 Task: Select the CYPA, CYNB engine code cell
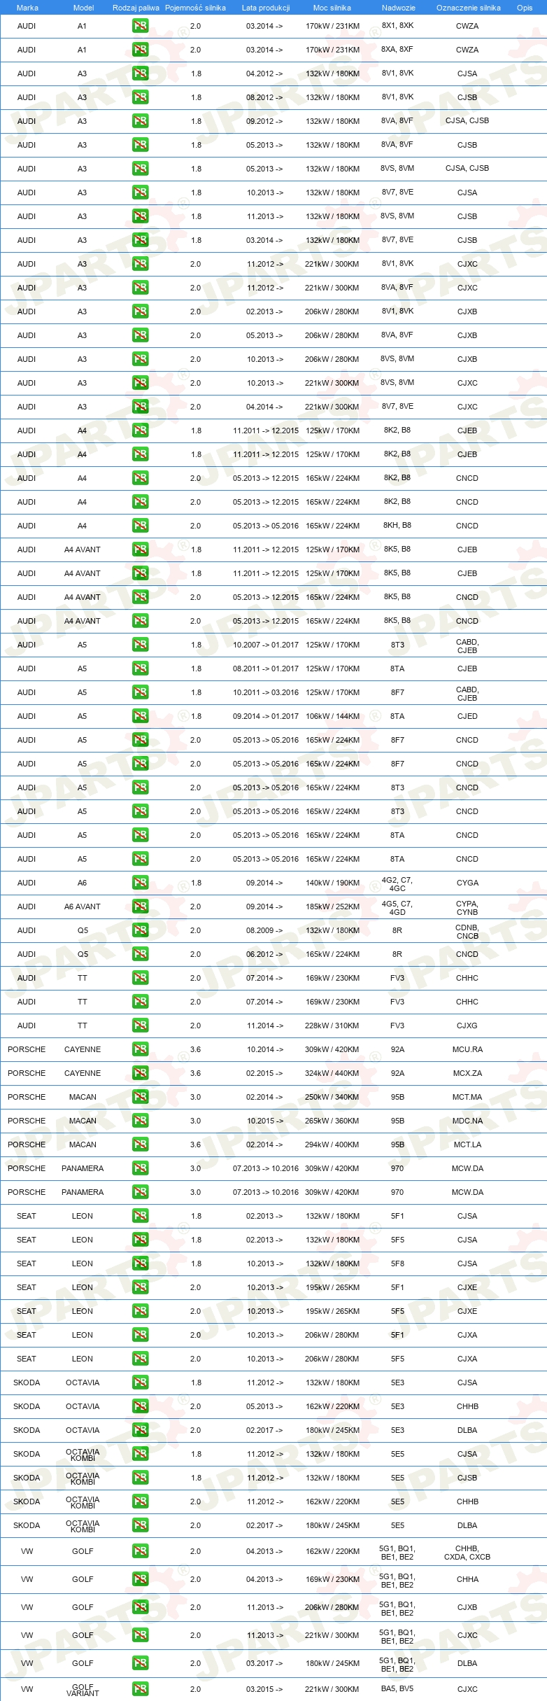[x=467, y=908]
